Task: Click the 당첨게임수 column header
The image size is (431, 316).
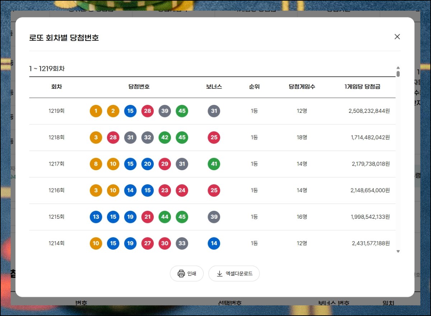Action: coord(302,87)
